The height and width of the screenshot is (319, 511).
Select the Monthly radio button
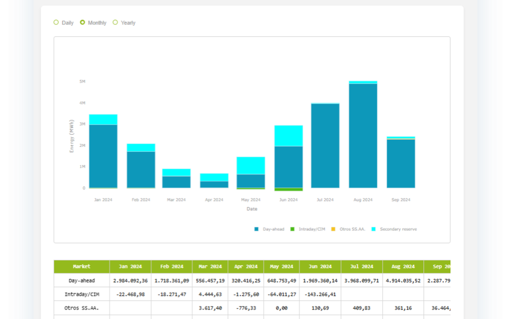click(83, 22)
